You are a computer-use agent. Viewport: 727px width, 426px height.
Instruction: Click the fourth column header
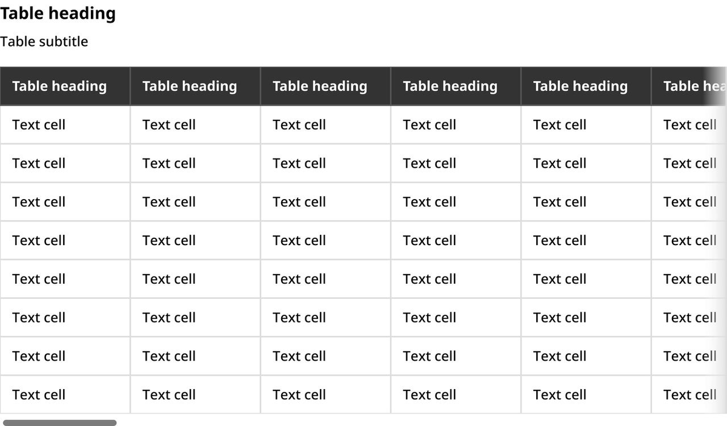[x=450, y=86]
